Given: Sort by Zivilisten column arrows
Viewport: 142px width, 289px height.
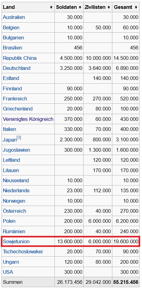Looking at the screenshot, I should click(109, 7).
